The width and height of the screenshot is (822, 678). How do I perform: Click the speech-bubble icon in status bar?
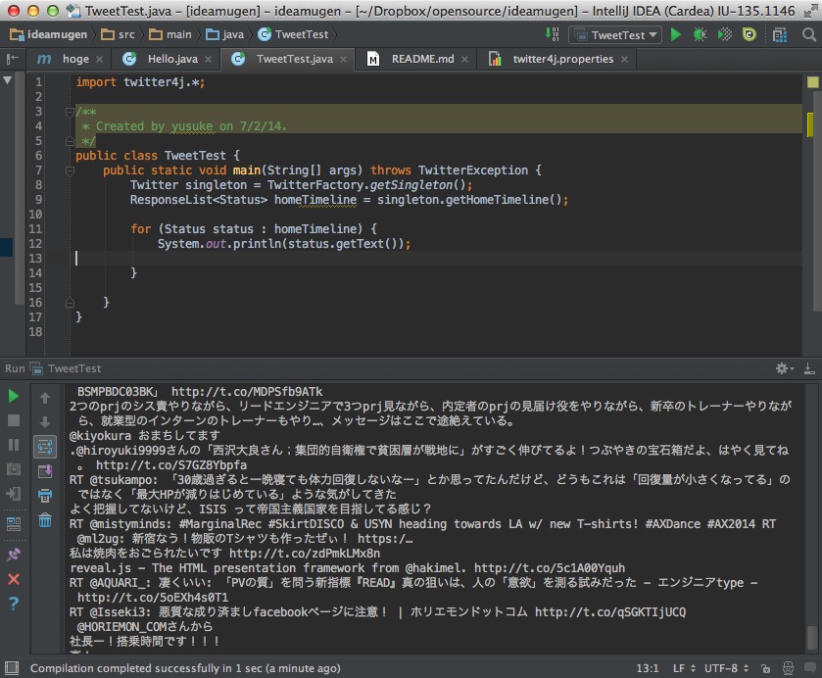pyautogui.click(x=810, y=668)
